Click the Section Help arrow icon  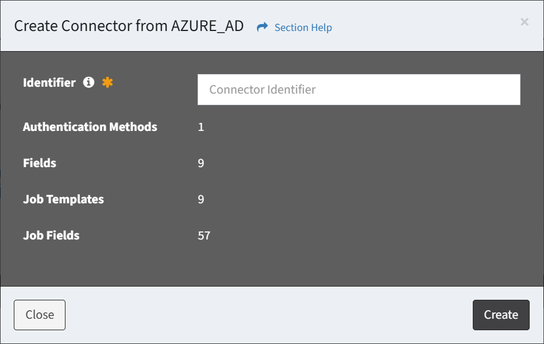coord(263,28)
